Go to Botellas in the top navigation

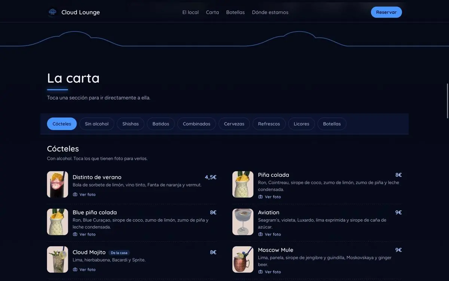[x=235, y=12]
